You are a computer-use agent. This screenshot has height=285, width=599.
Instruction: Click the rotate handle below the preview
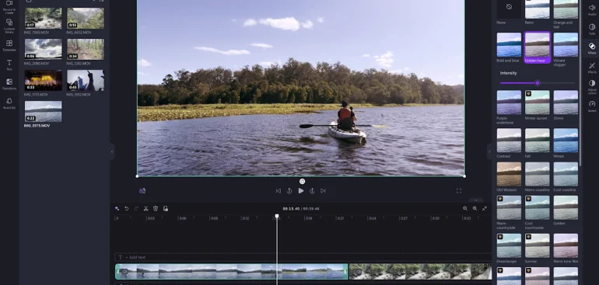pos(302,182)
